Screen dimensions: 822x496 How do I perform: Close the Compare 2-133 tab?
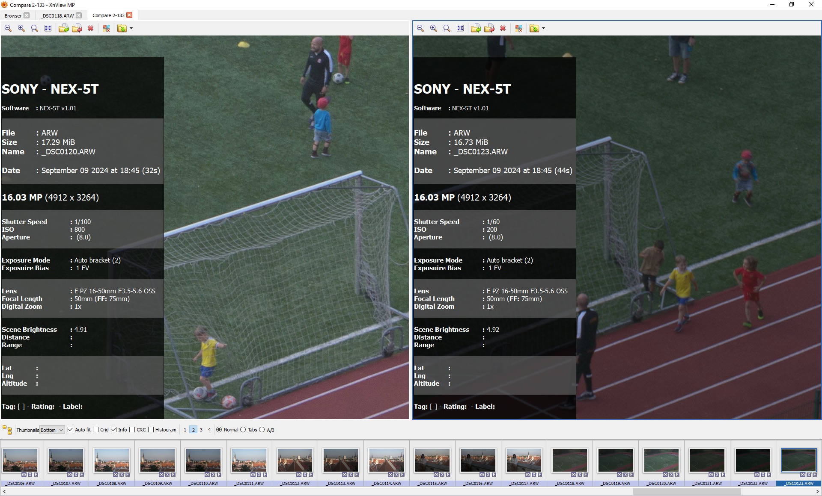tap(129, 15)
